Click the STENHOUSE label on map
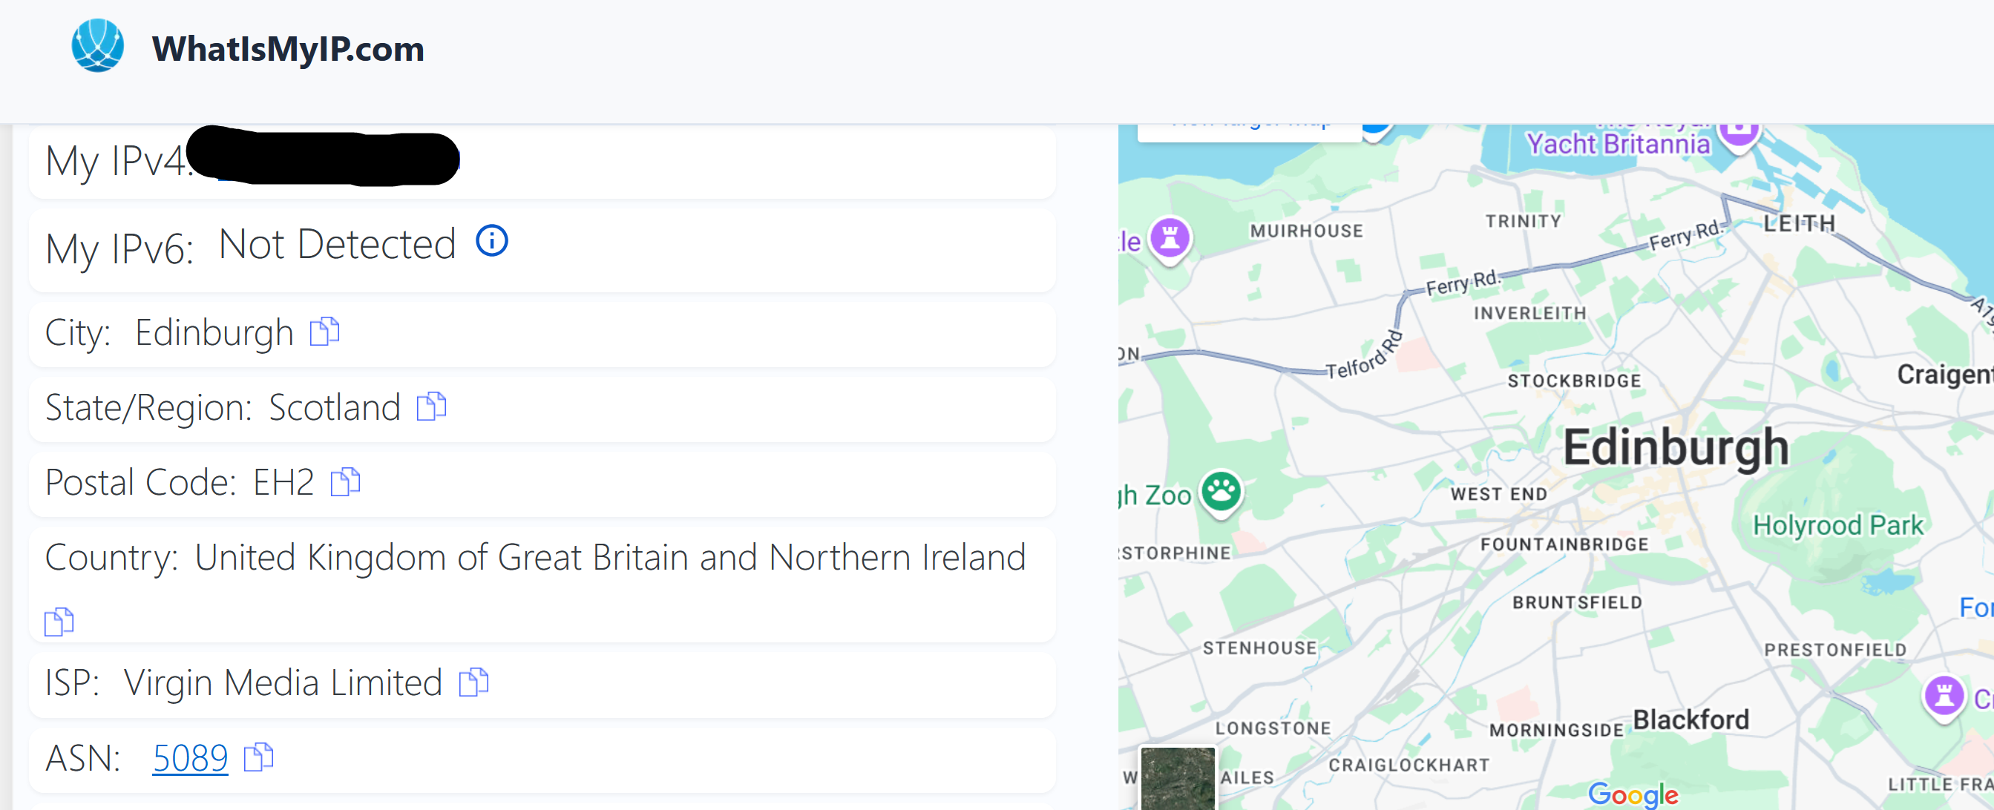Viewport: 1994px width, 810px height. coord(1259,648)
